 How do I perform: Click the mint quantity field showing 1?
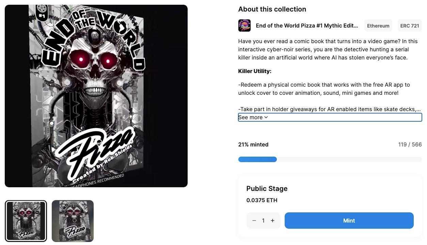[263, 221]
